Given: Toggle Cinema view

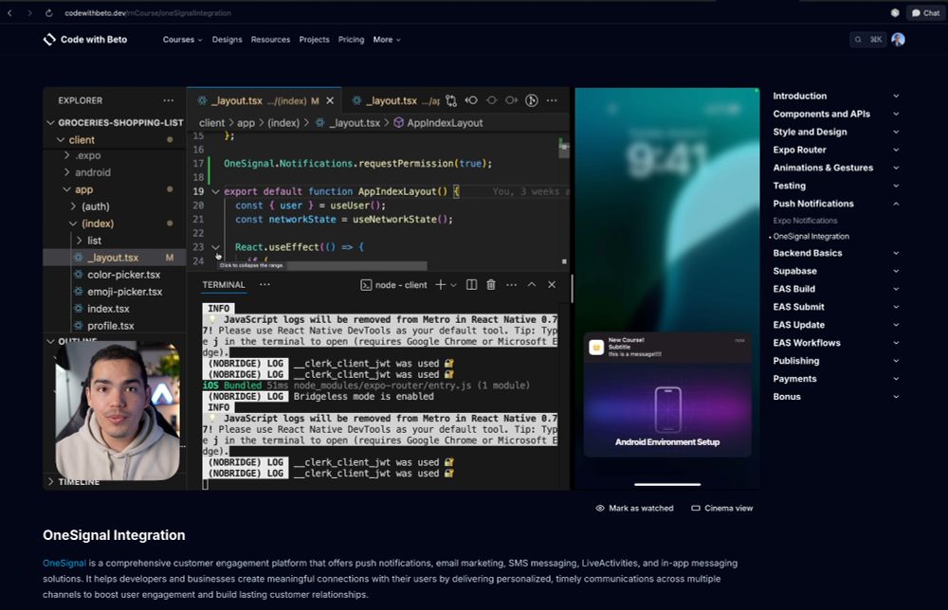Looking at the screenshot, I should click(721, 508).
